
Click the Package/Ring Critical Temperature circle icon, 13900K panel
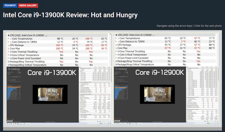point(9,65)
